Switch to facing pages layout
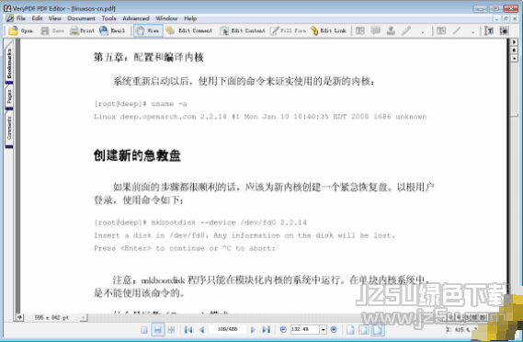Image resolution: width=523 pixels, height=342 pixels. (x=171, y=330)
